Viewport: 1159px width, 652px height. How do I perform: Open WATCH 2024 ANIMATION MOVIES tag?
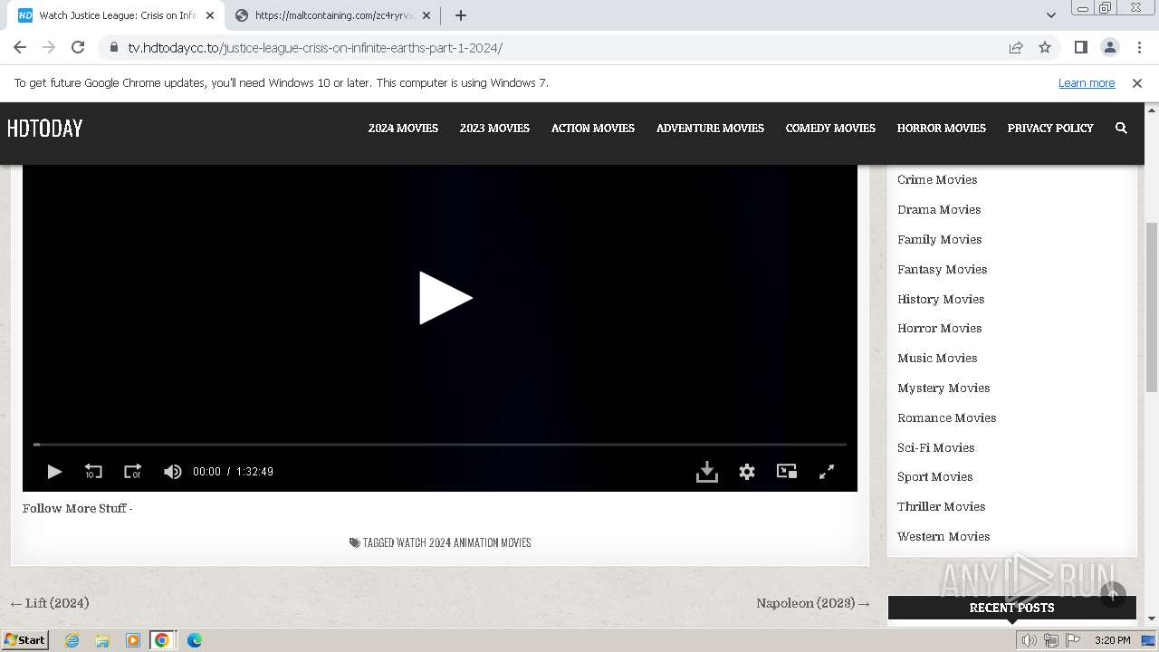tap(464, 542)
